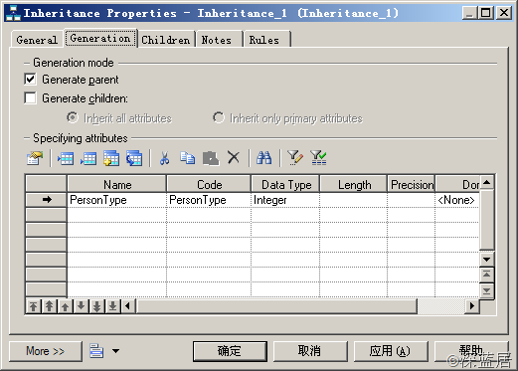Enable Generate children checkbox
518x371 pixels.
pos(30,98)
